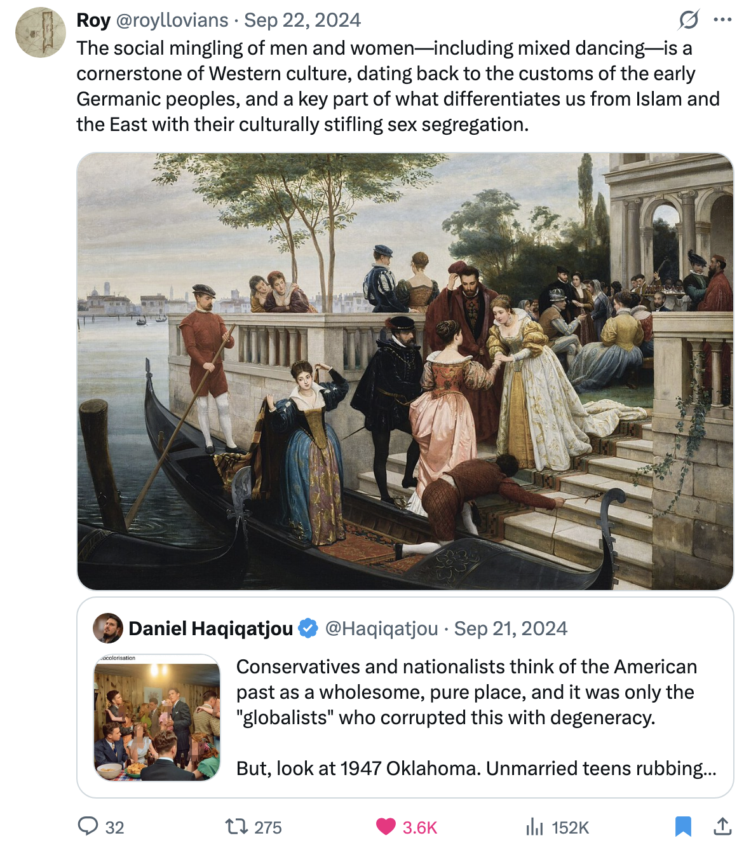Click the reply speech bubble icon
Image resolution: width=751 pixels, height=852 pixels.
pyautogui.click(x=88, y=827)
